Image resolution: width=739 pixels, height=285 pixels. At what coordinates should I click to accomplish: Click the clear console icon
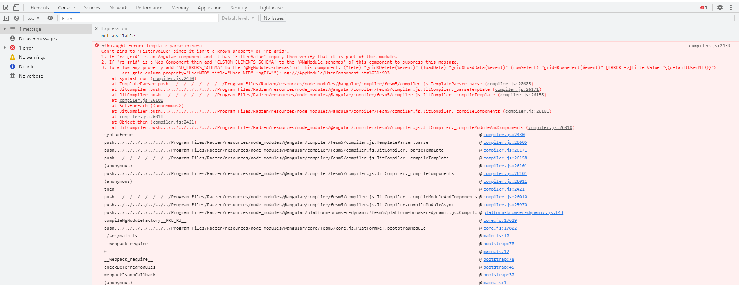pyautogui.click(x=16, y=18)
